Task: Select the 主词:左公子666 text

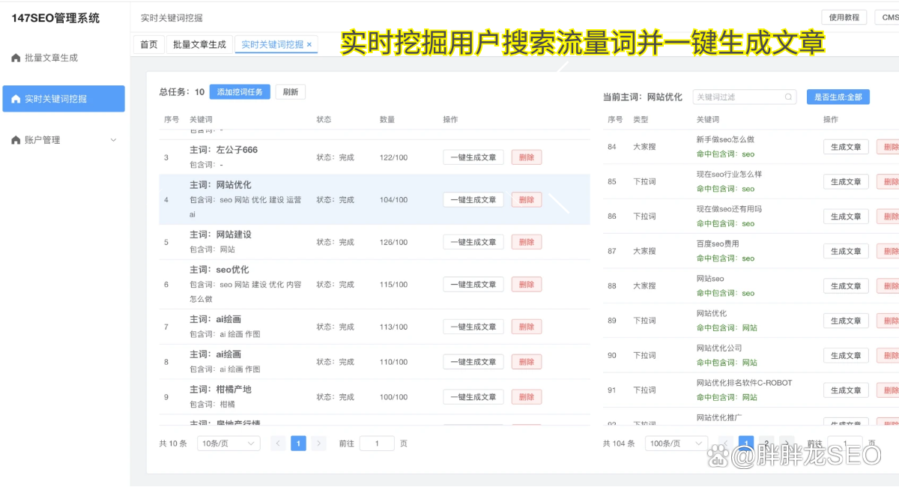Action: [x=223, y=150]
